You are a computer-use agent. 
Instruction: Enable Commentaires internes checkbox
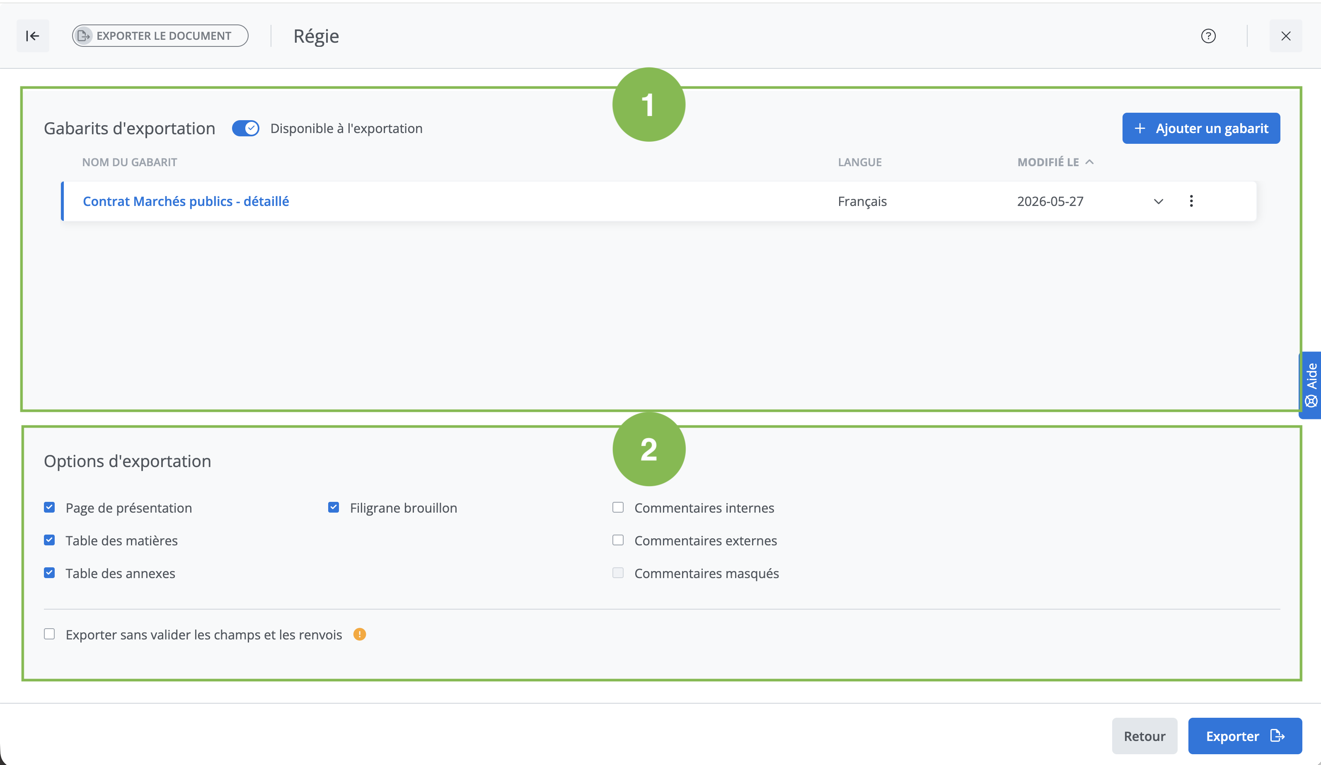click(618, 507)
